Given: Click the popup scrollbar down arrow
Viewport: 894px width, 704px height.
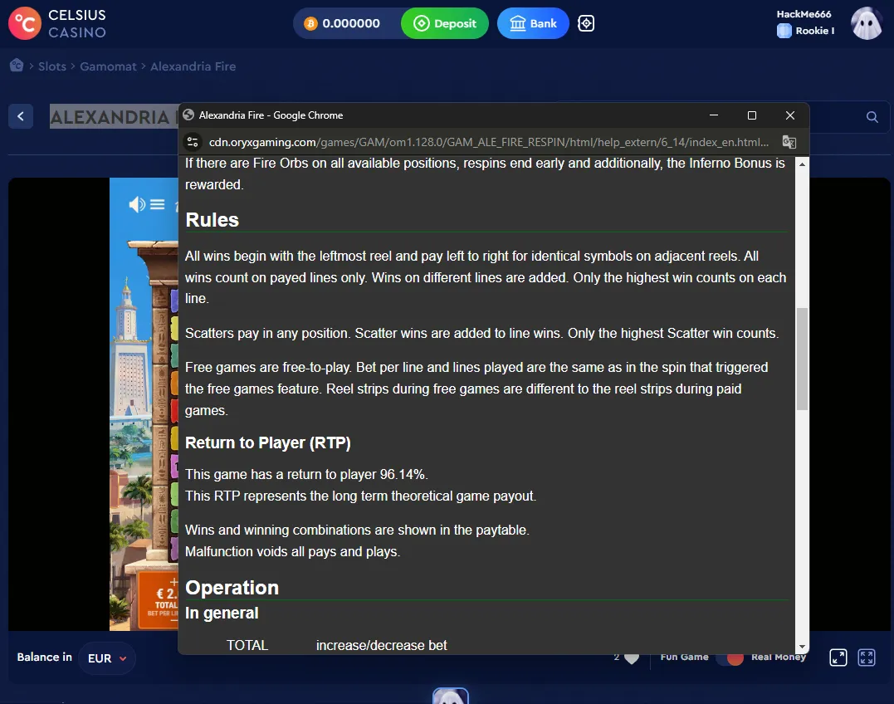Looking at the screenshot, I should tap(802, 647).
